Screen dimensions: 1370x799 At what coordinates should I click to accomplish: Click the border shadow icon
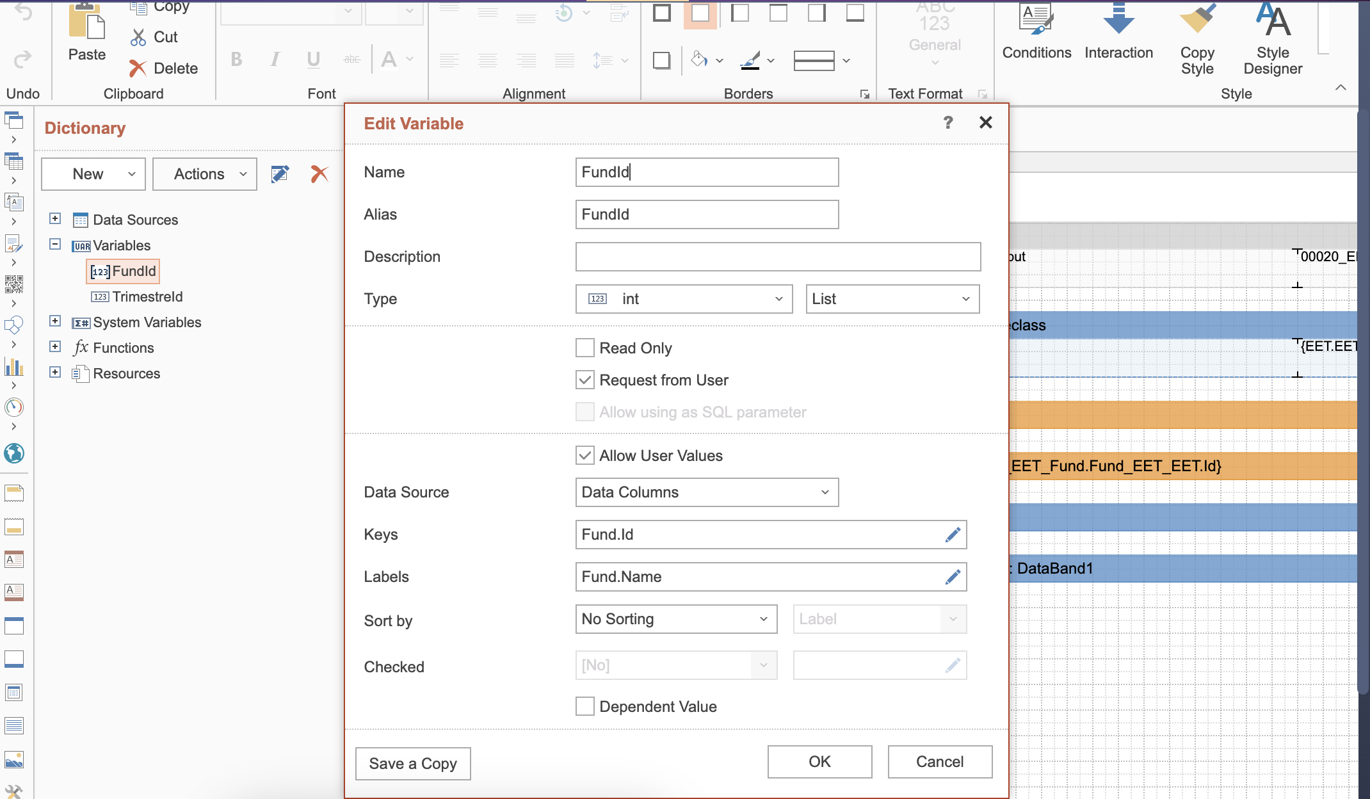point(662,60)
